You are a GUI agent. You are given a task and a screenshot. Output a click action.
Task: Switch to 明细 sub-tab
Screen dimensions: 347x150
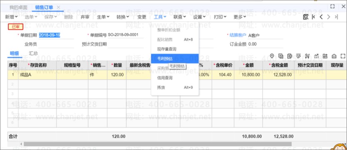click(15, 53)
